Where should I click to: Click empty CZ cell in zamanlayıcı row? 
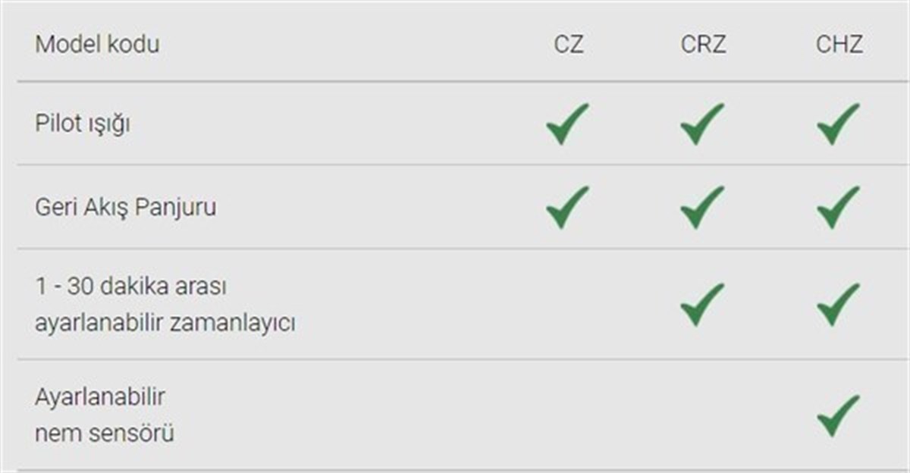point(567,304)
